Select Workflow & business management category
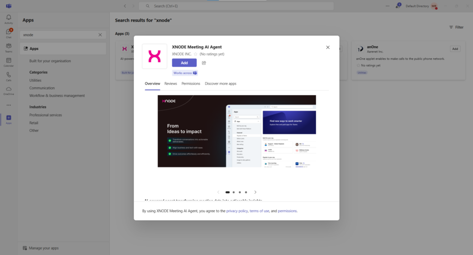This screenshot has width=473, height=255. point(57,96)
